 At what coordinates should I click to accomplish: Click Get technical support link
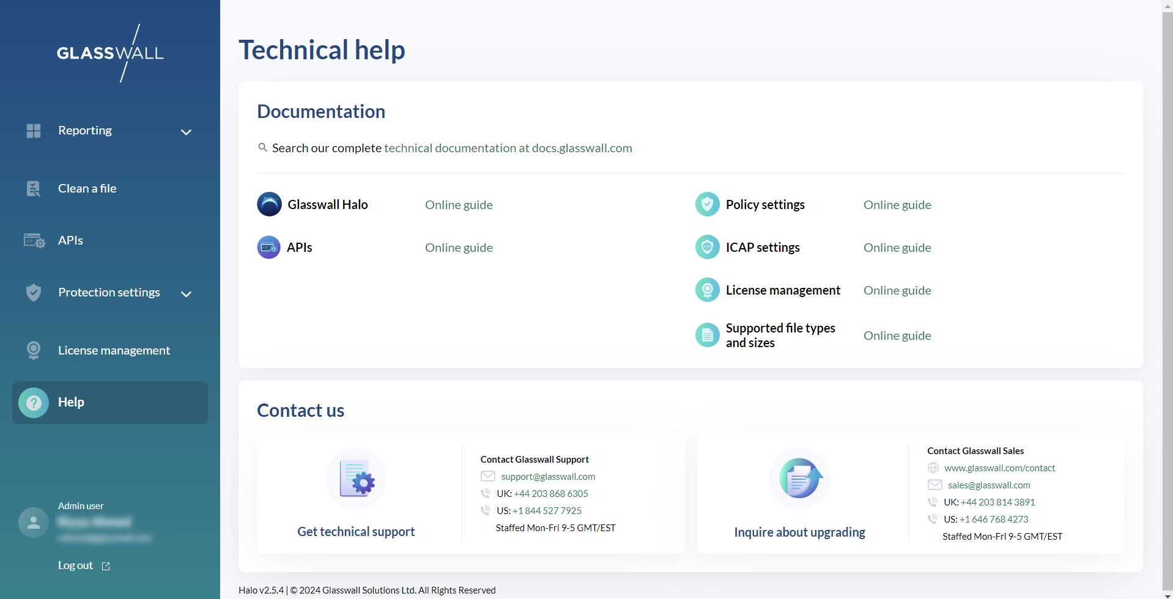coord(356,532)
